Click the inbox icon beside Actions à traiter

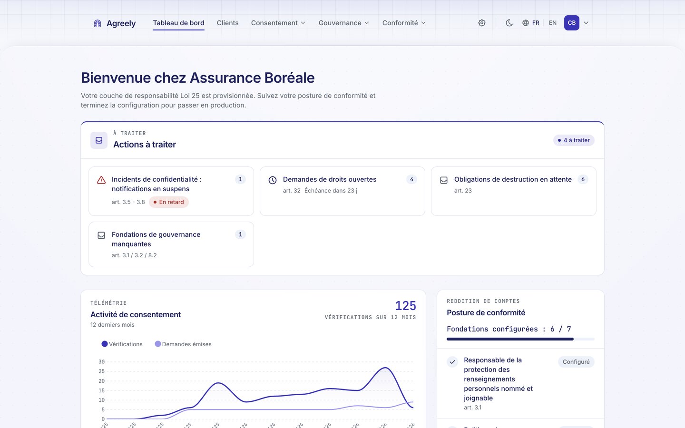[99, 140]
